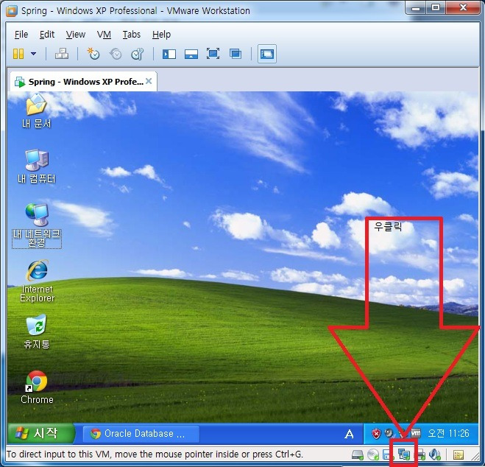Switch to Unity mode icon
485x467 pixels.
coord(236,54)
